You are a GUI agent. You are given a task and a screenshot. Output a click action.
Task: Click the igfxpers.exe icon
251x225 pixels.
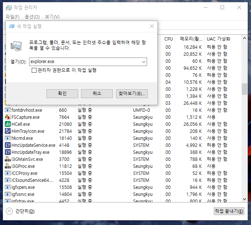click(7, 187)
